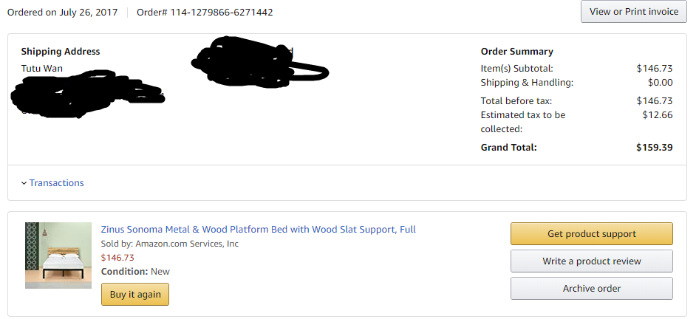Expand the Transactions chevron arrow
The image size is (696, 319).
[x=24, y=183]
